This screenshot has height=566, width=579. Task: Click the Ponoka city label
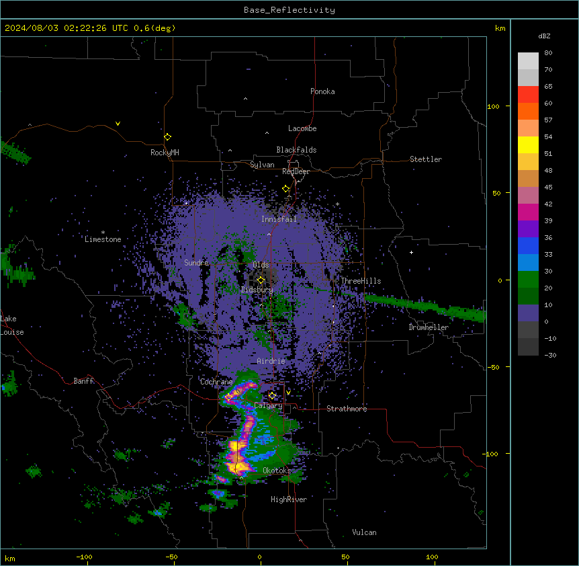click(x=322, y=91)
